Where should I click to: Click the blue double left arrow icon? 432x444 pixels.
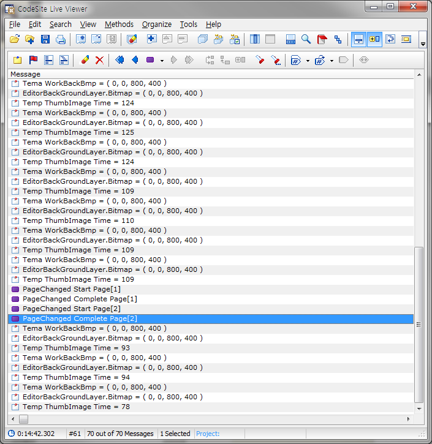tap(119, 60)
